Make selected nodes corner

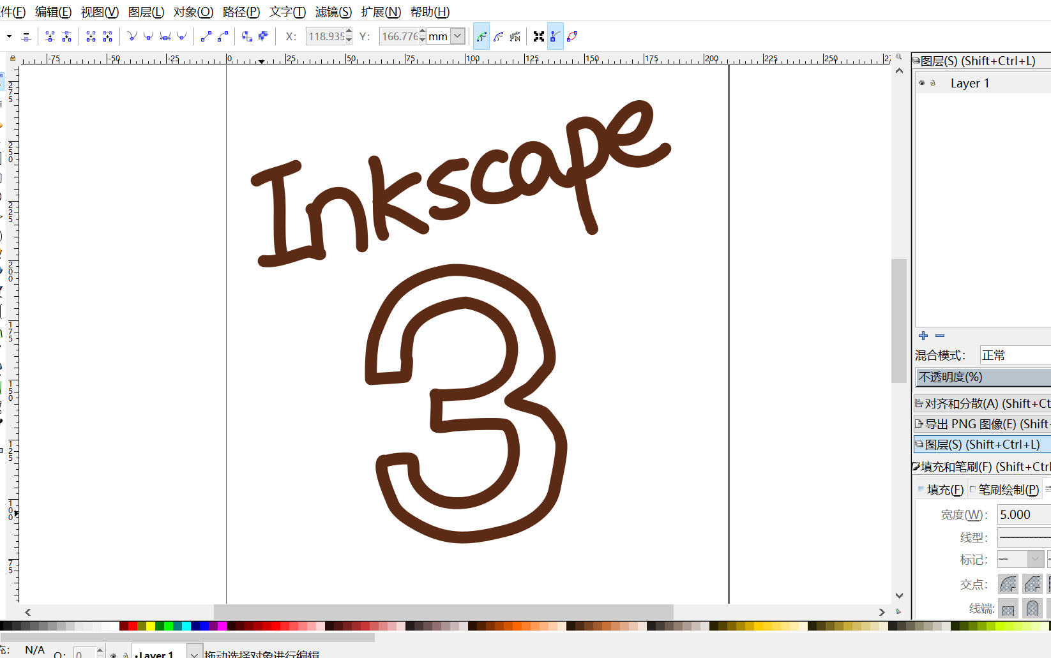click(132, 36)
